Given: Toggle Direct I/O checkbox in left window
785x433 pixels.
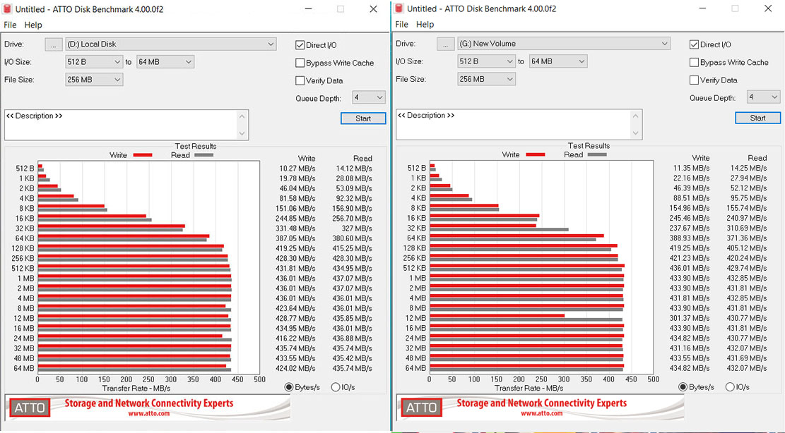Looking at the screenshot, I should pyautogui.click(x=300, y=45).
